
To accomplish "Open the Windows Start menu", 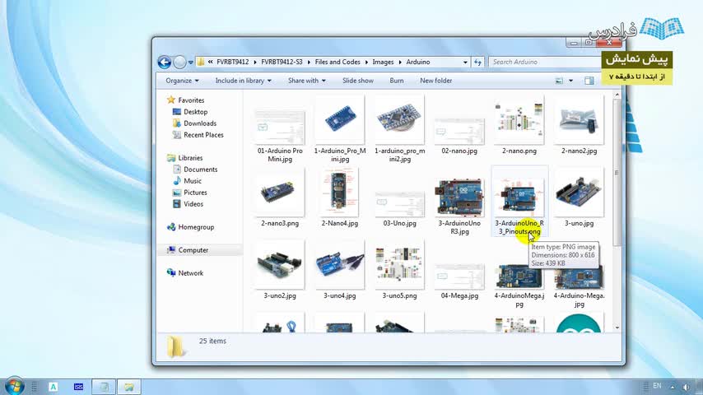I will [14, 386].
